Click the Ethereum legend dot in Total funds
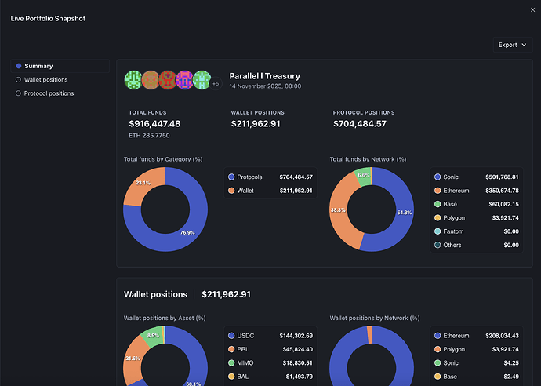This screenshot has height=386, width=541. (438, 191)
